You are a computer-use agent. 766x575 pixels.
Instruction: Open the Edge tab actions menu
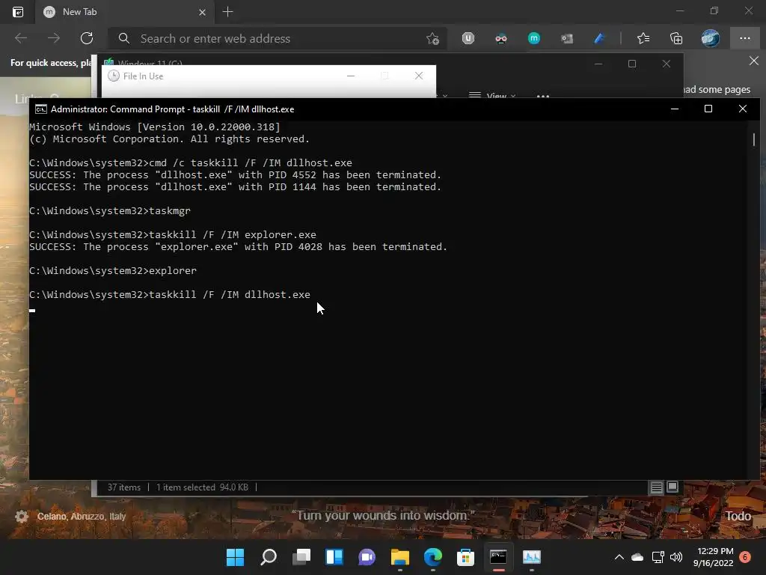tap(18, 12)
